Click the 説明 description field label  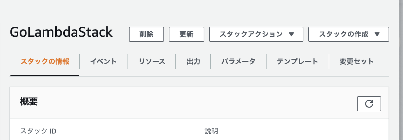211,131
